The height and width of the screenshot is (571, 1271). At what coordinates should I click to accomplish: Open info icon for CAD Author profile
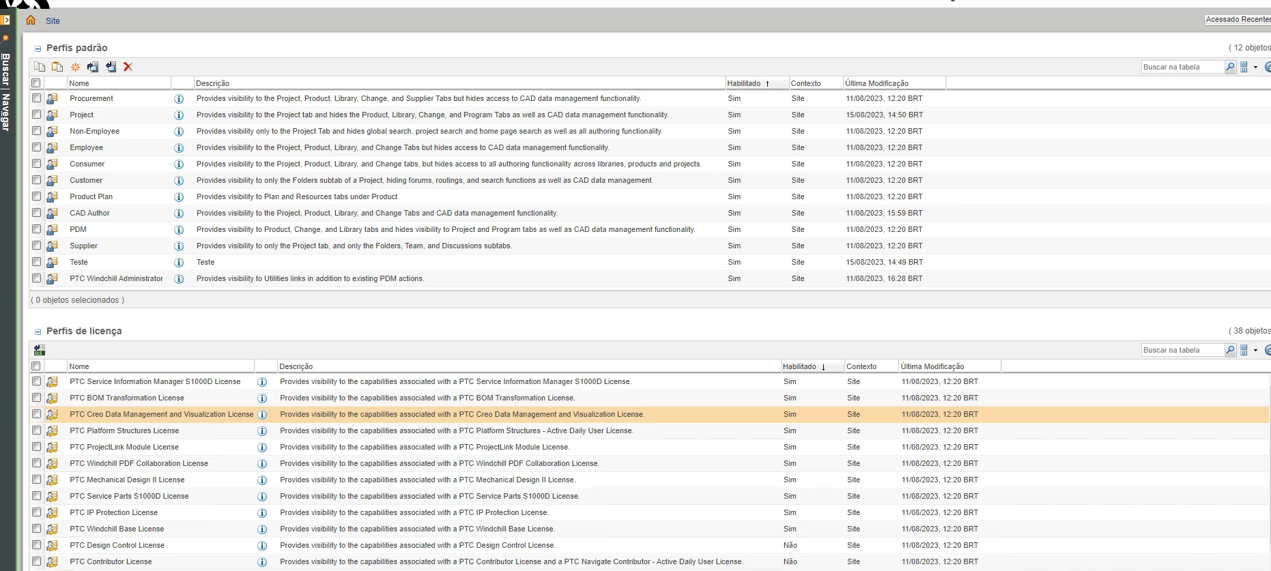click(179, 214)
